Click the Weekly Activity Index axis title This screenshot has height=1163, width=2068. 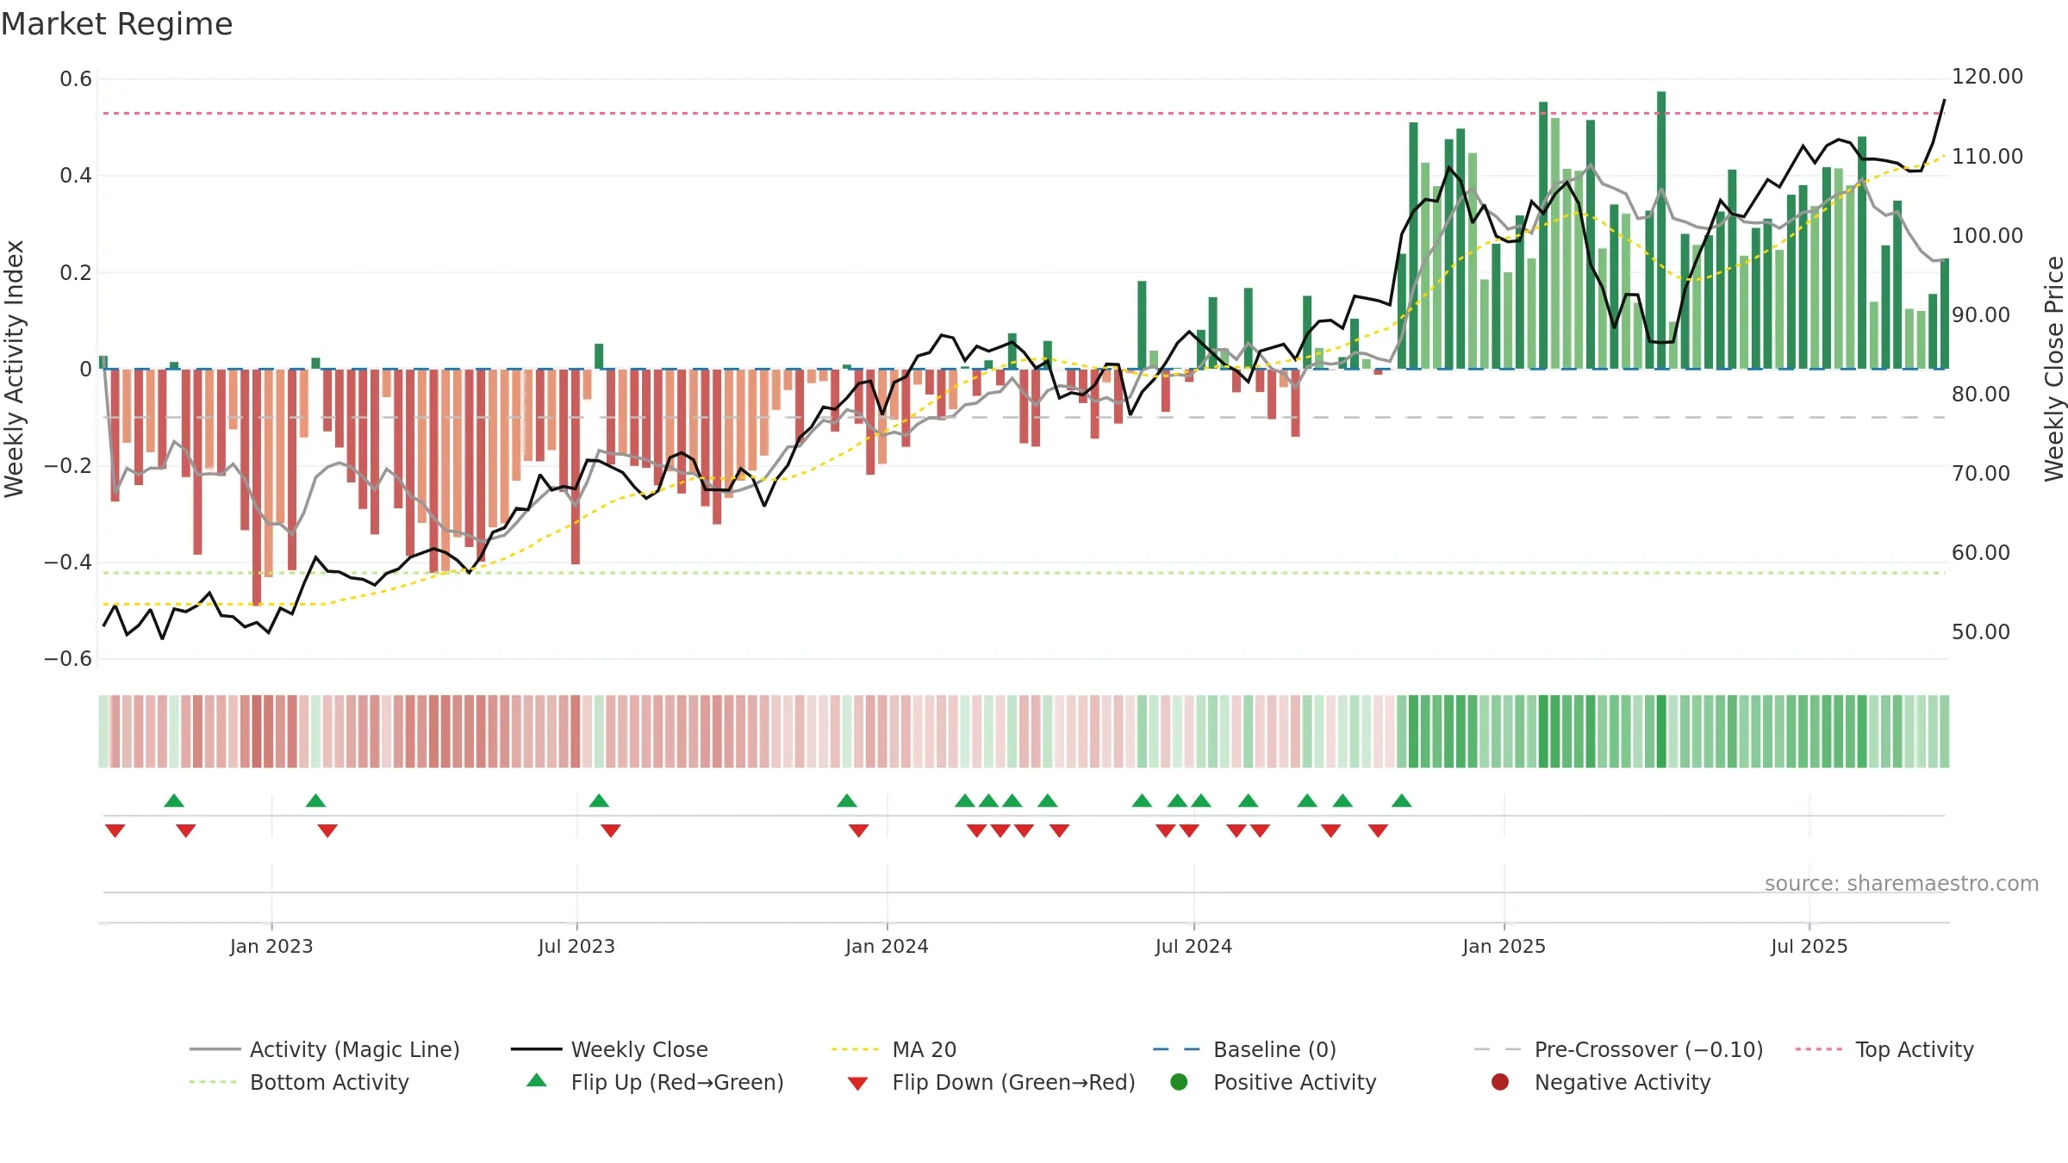pyautogui.click(x=14, y=369)
